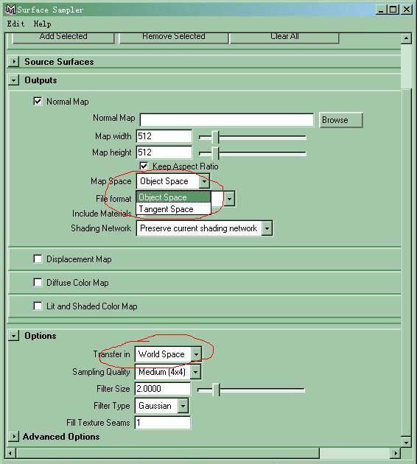Uncheck the Normal Map checkbox
417x464 pixels.
click(x=38, y=102)
